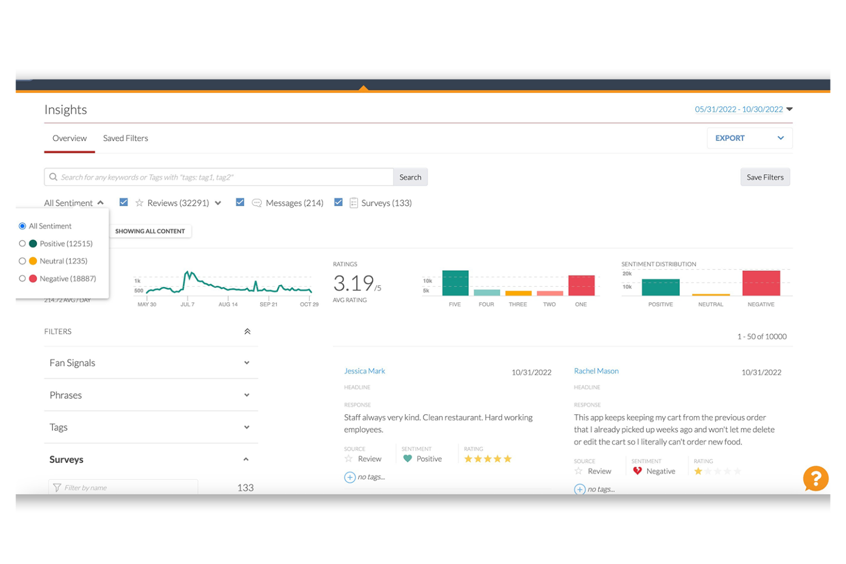The image size is (846, 564).
Task: Select the Negative sentiment radio button
Action: coord(22,278)
